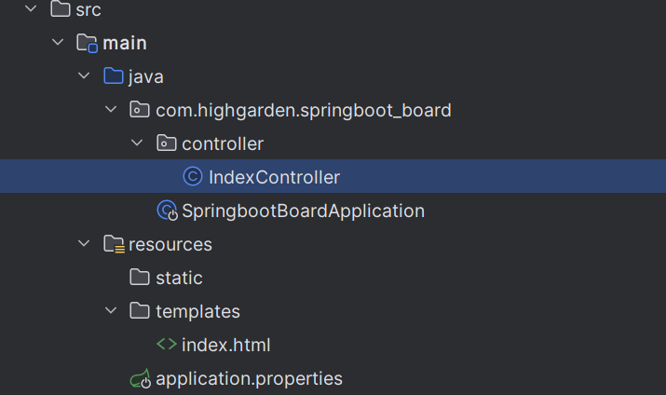Click the com.highgarden package icon
The image size is (666, 395).
pyautogui.click(x=140, y=110)
